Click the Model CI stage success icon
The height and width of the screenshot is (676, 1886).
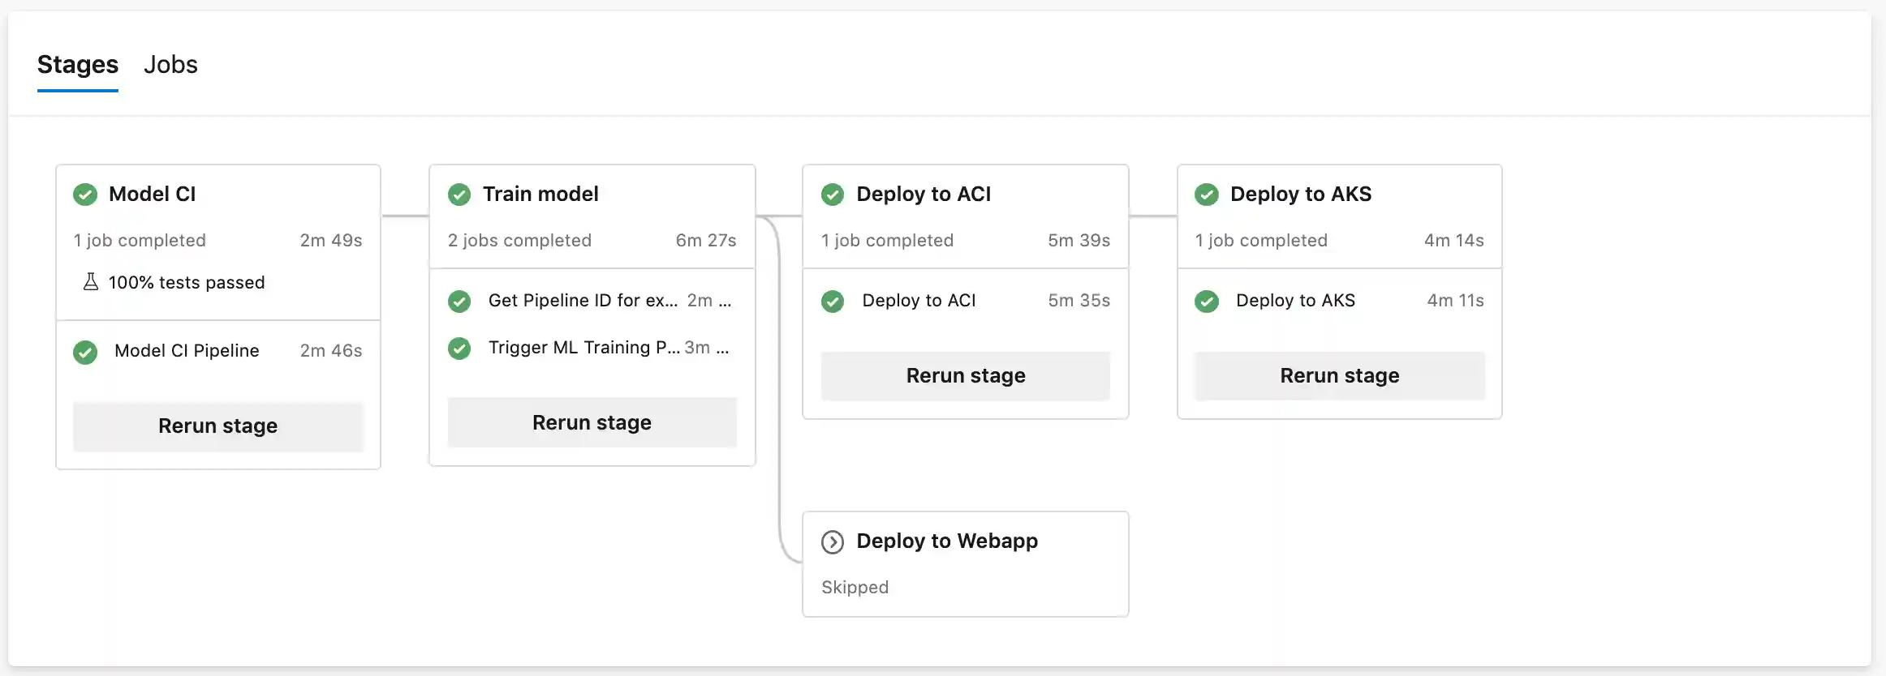85,195
